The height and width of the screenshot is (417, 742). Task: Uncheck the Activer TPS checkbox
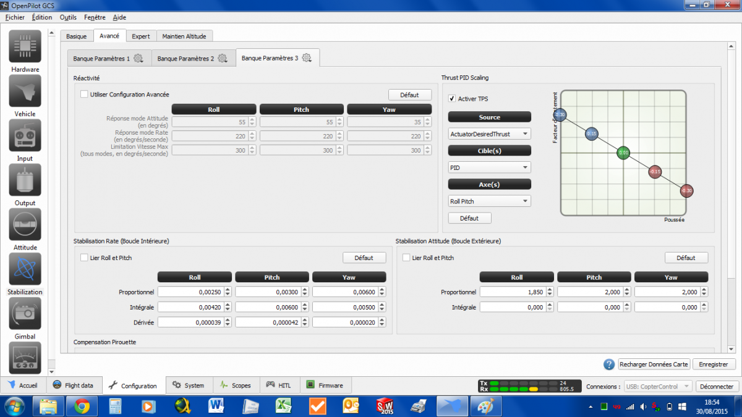click(x=452, y=99)
